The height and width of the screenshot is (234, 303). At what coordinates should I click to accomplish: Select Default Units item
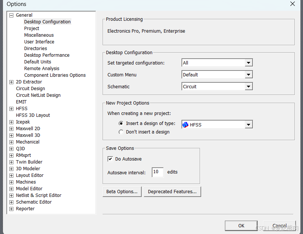click(x=38, y=62)
